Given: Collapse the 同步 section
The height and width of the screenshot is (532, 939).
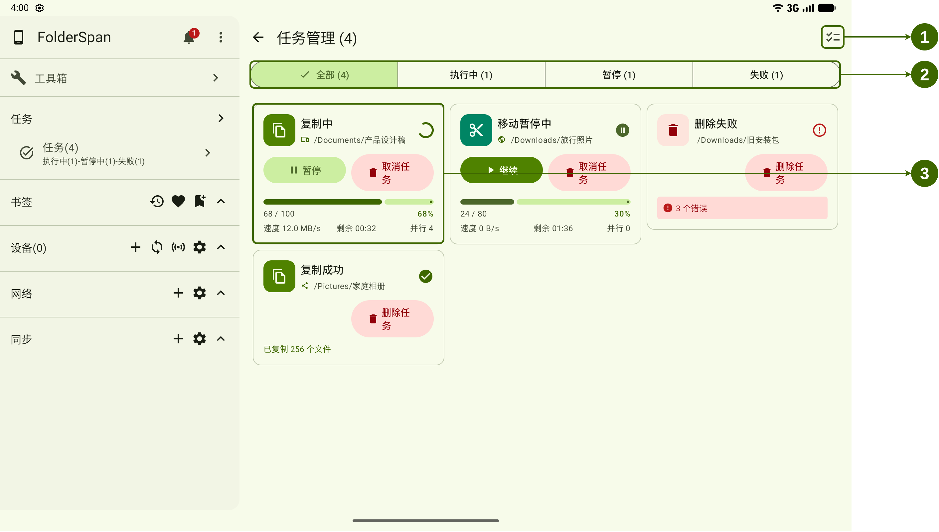Looking at the screenshot, I should point(221,339).
